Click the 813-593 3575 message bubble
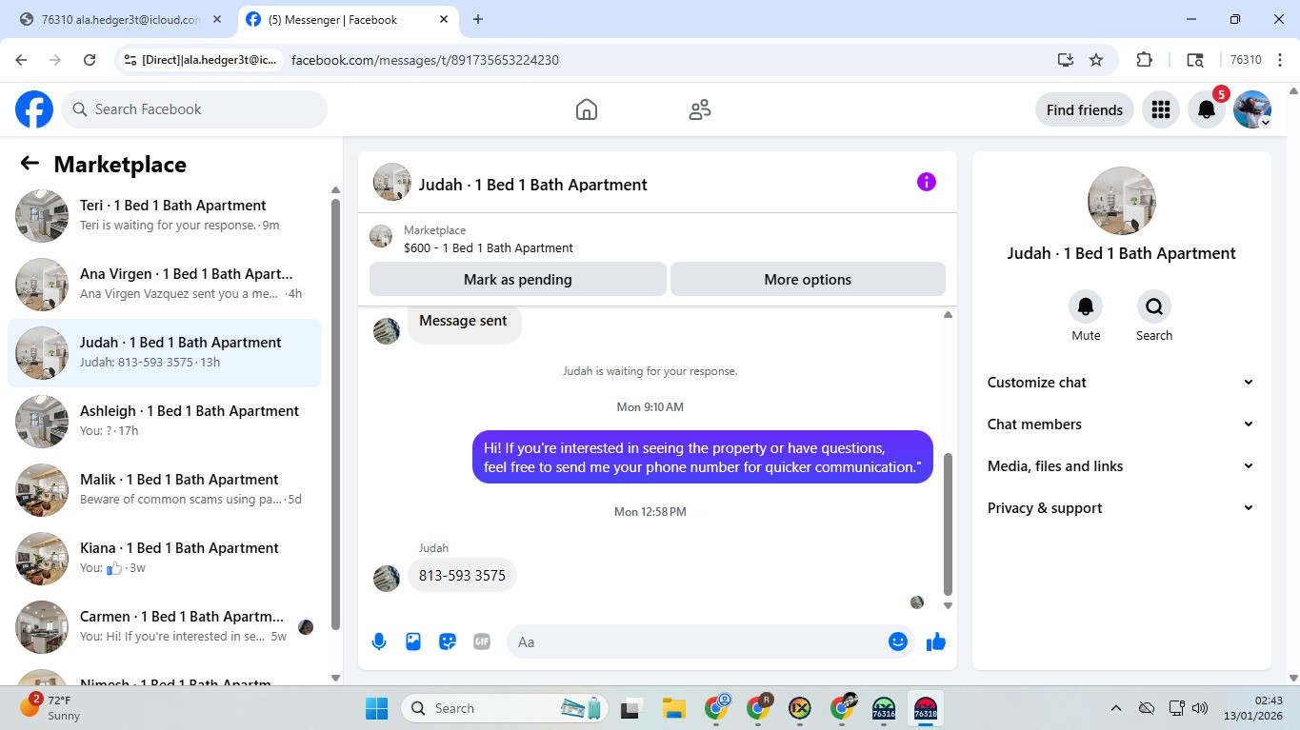This screenshot has width=1300, height=730. [x=462, y=576]
